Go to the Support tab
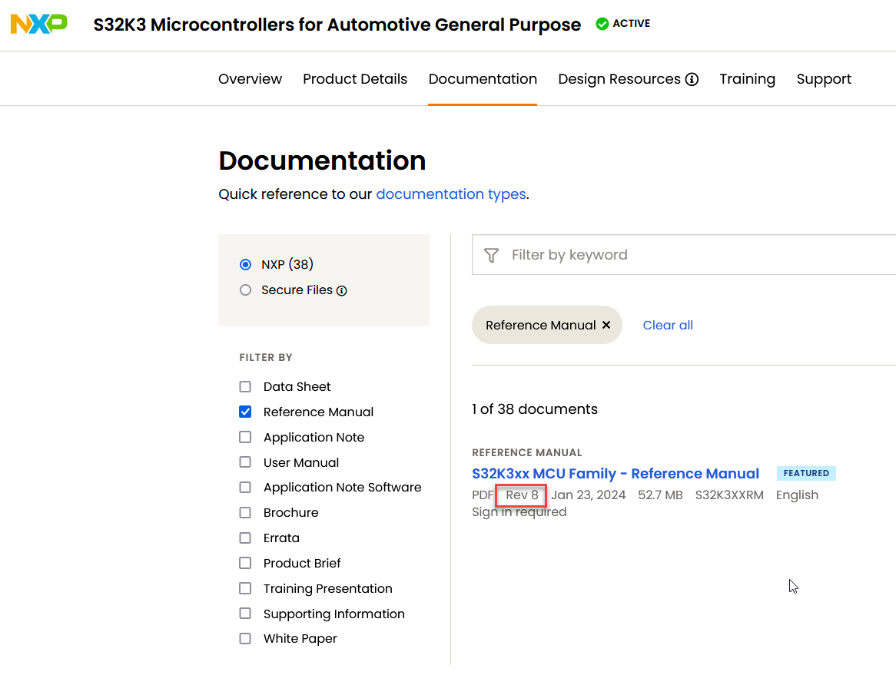Image resolution: width=896 pixels, height=675 pixels. coord(824,78)
